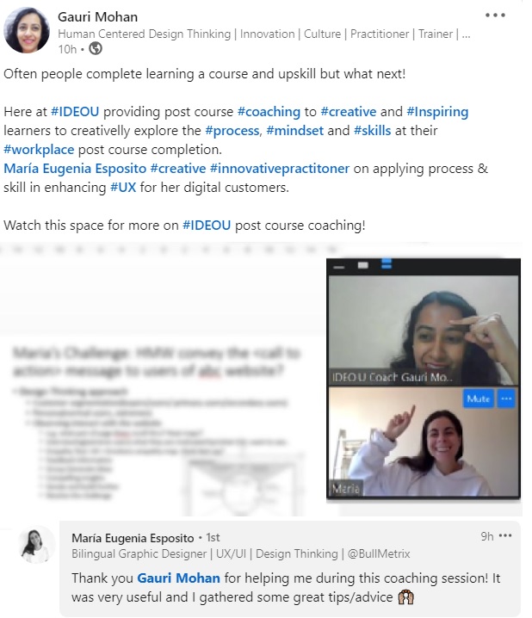Open the #coaching hashtag link
Screen dimensions: 532x618
pos(269,112)
